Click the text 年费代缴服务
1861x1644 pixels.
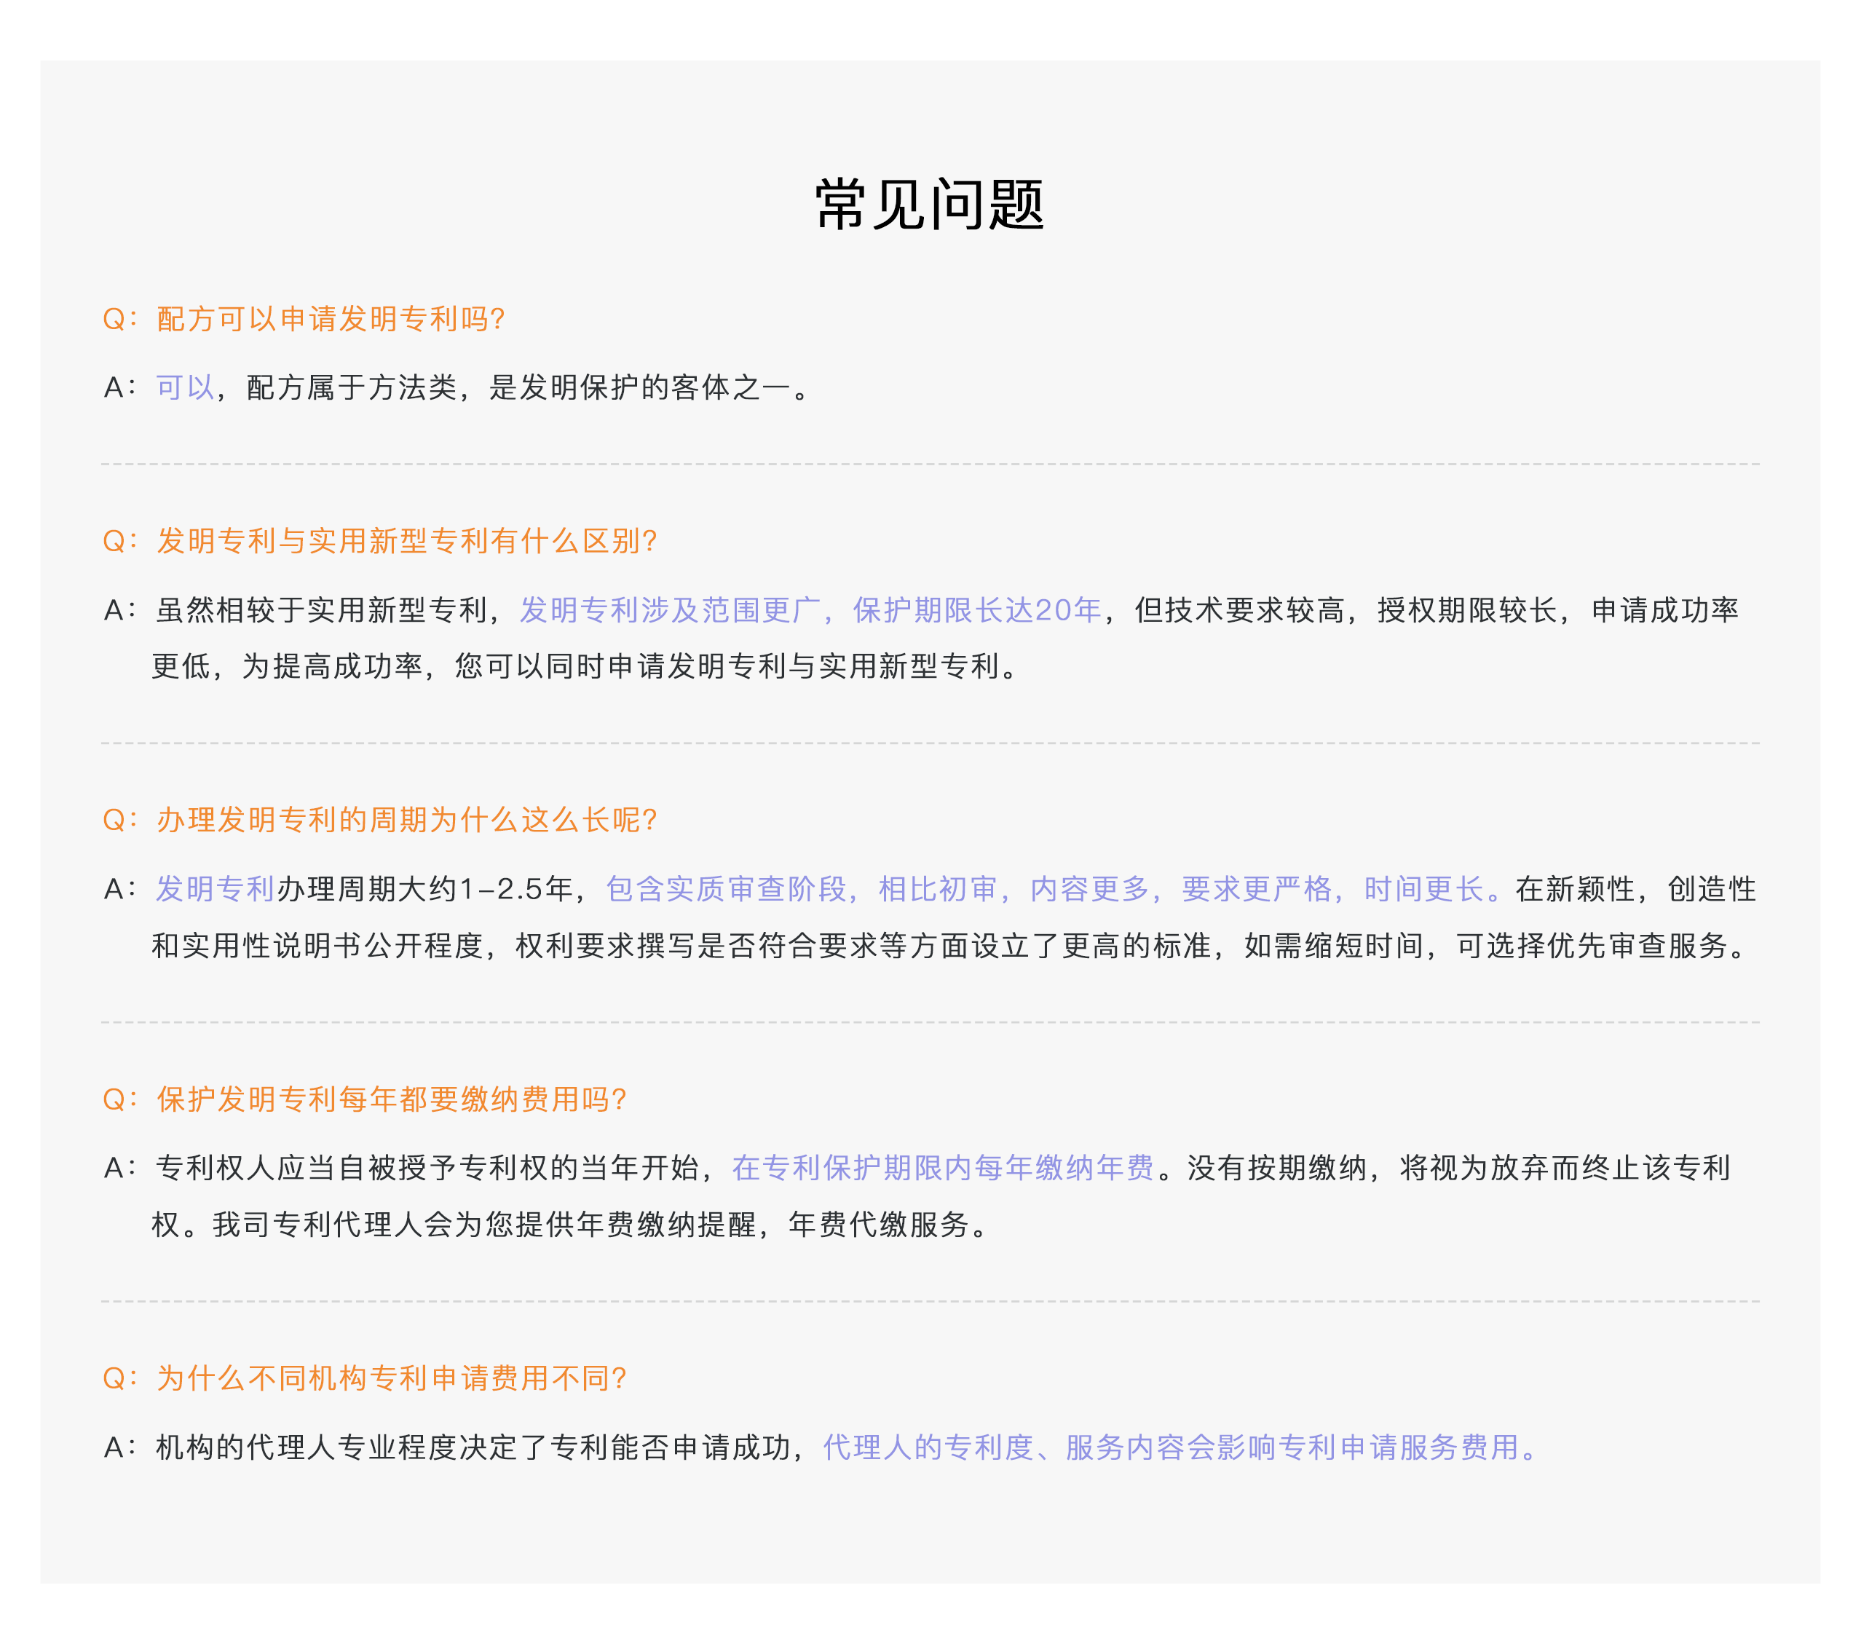(879, 1225)
